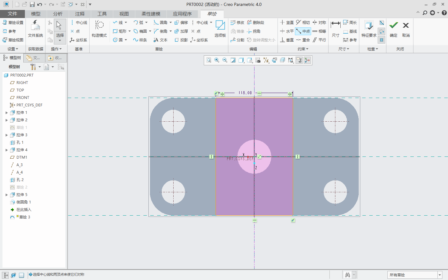This screenshot has width=448, height=280.
Task: Open the 所有草绘 selection filter dropdown
Action: point(440,275)
